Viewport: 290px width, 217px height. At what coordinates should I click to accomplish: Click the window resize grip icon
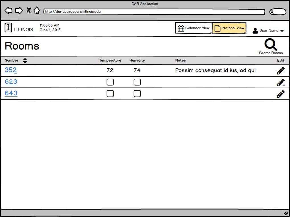(286, 213)
